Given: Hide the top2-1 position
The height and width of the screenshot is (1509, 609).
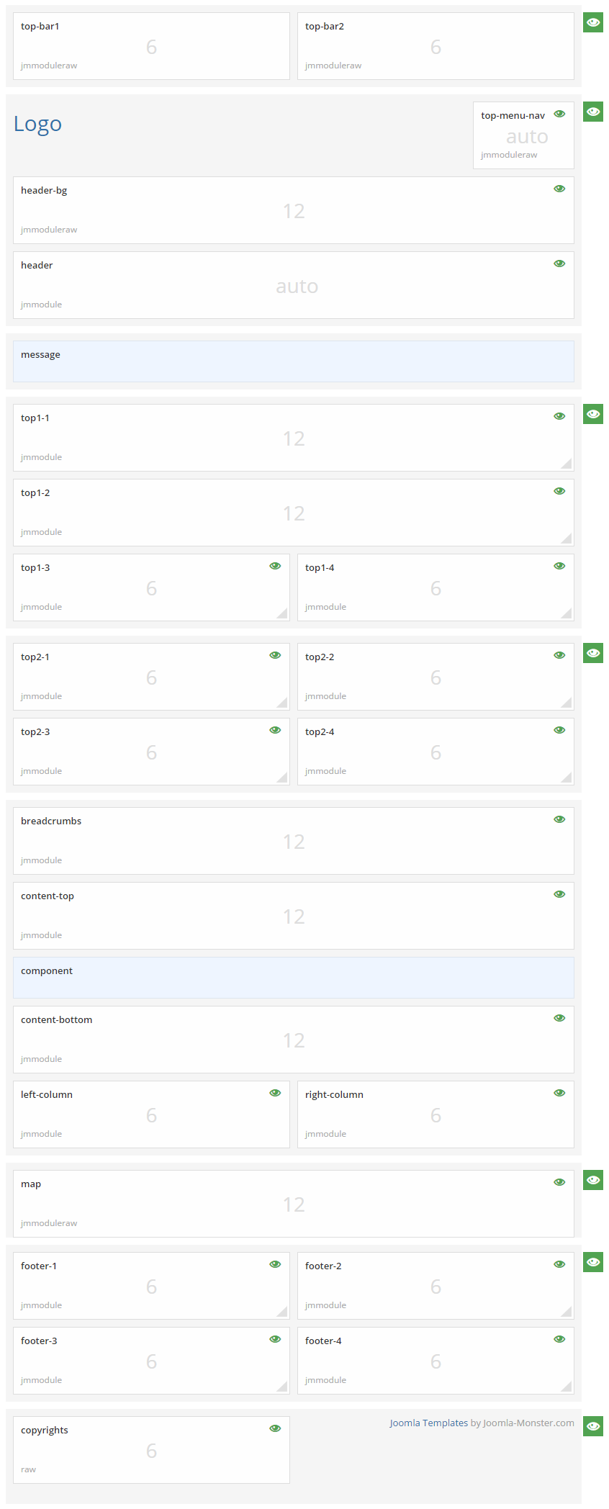Looking at the screenshot, I should pos(275,655).
